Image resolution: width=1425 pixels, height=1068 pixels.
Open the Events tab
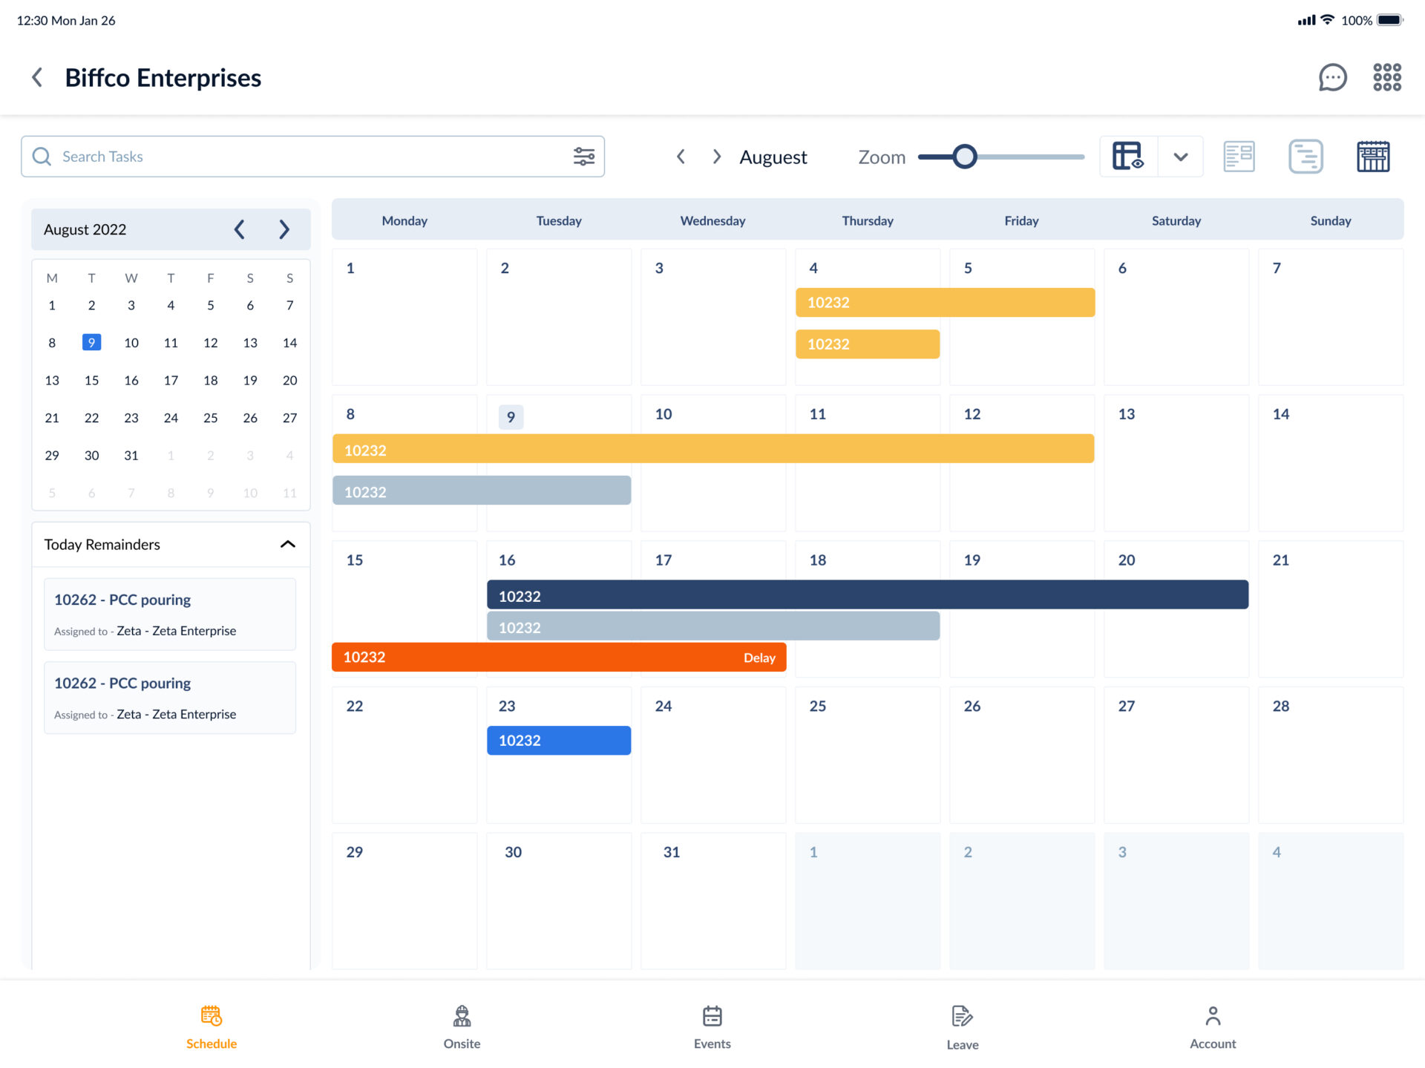click(x=712, y=1026)
